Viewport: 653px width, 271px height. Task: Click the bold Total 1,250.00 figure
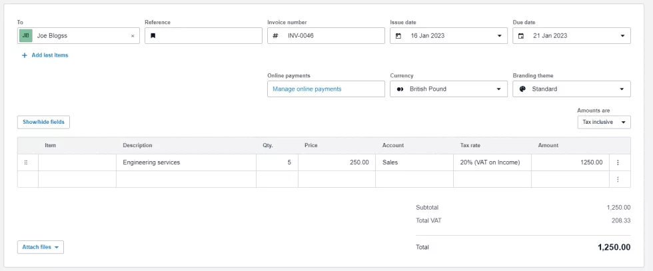coord(614,247)
